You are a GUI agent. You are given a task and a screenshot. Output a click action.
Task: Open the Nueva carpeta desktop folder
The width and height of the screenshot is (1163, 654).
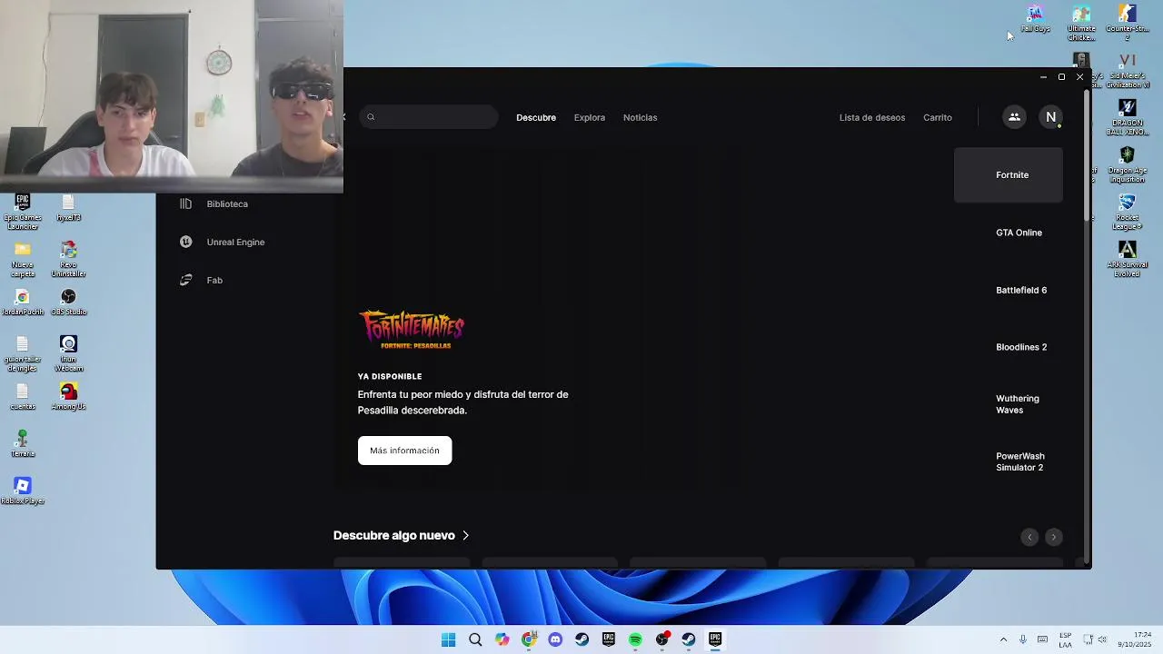[x=23, y=260]
